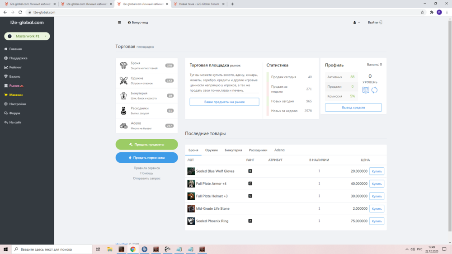Open the user account dropdown in header

(356, 22)
